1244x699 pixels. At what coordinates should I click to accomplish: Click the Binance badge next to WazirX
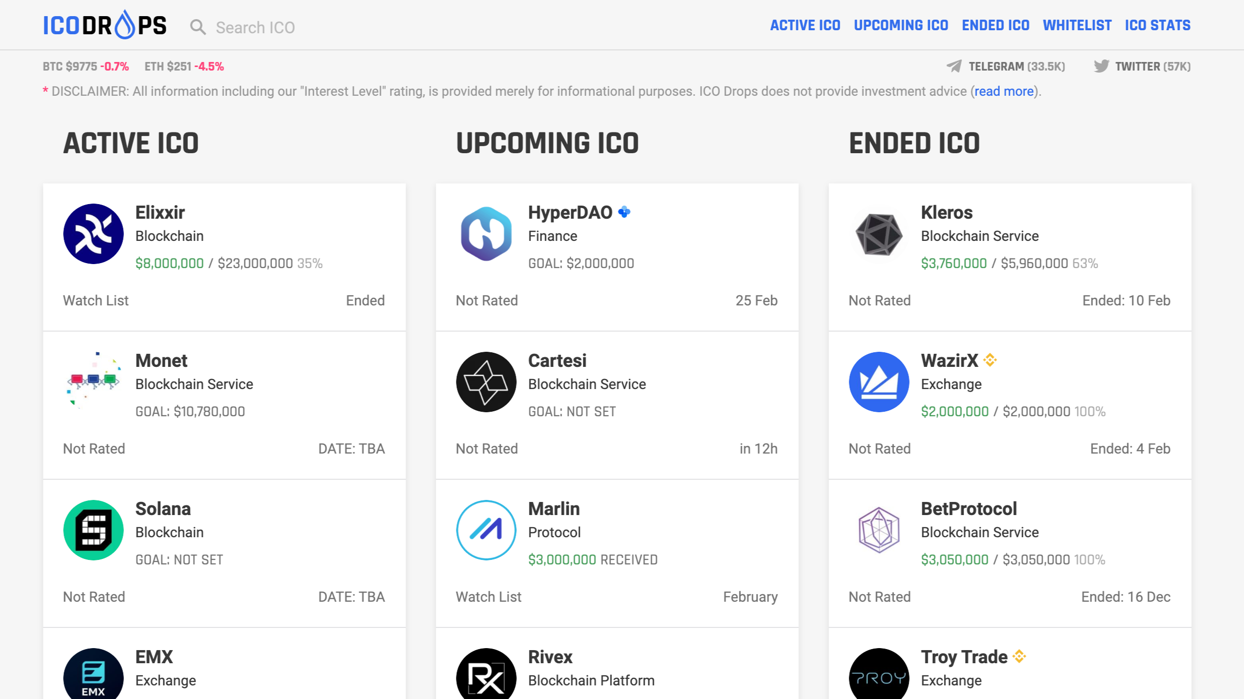pos(990,360)
